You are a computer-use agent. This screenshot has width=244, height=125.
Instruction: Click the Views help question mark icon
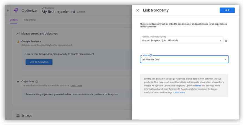pos(151,55)
